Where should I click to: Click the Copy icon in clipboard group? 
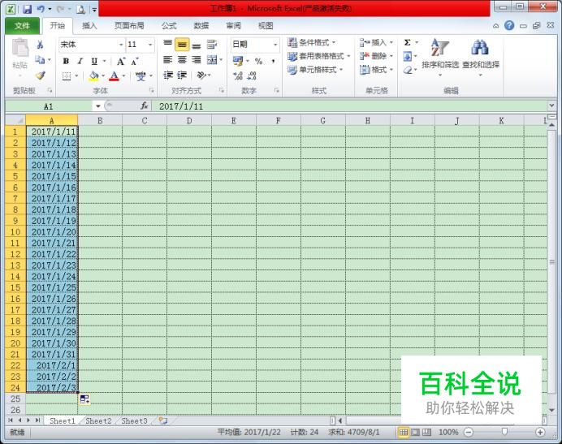click(x=40, y=60)
